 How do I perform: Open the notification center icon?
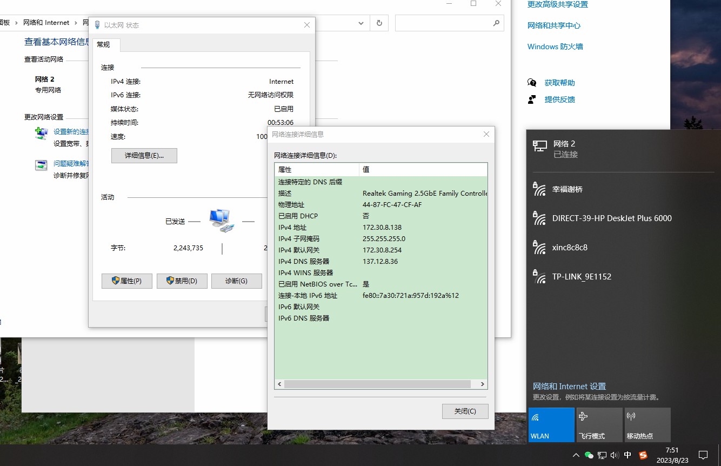pos(703,455)
